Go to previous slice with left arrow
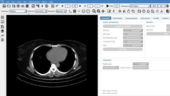Image resolution: width=170 pixels, height=96 pixels. tap(62, 6)
